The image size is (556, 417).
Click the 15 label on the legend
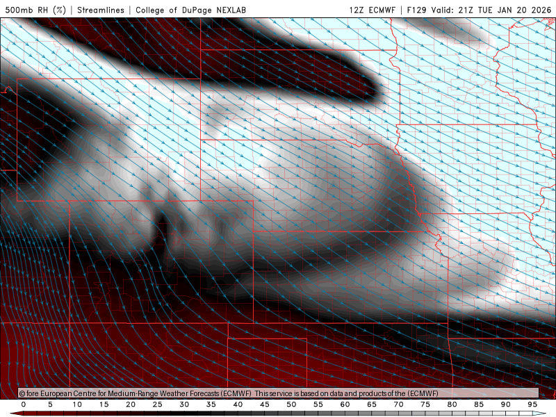pos(104,404)
